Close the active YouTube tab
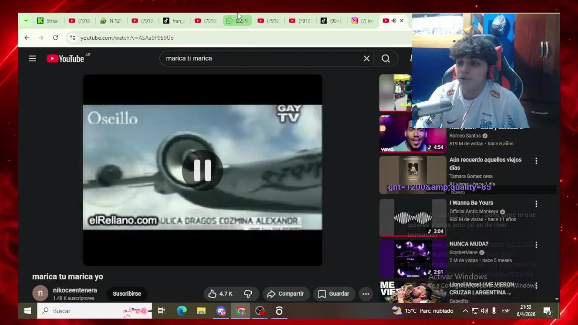578x325 pixels. 402,21
